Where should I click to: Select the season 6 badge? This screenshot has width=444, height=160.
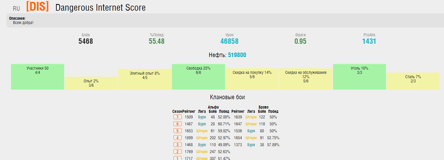(x=177, y=124)
